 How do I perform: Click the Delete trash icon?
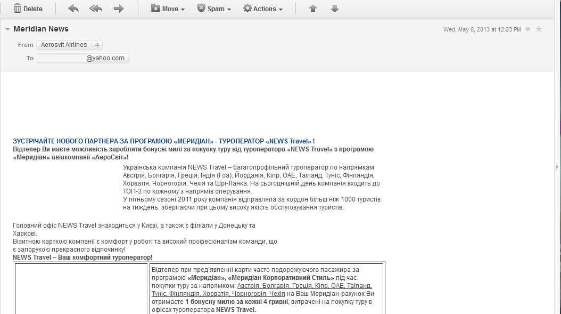[x=18, y=9]
